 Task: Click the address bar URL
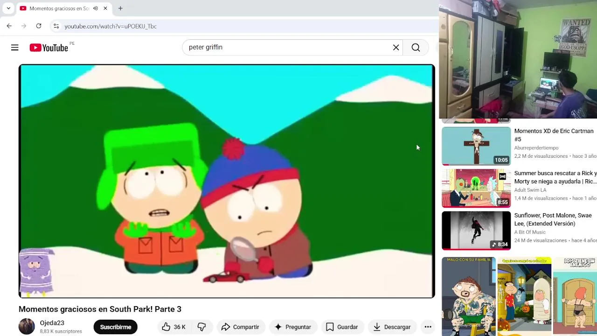click(x=111, y=27)
